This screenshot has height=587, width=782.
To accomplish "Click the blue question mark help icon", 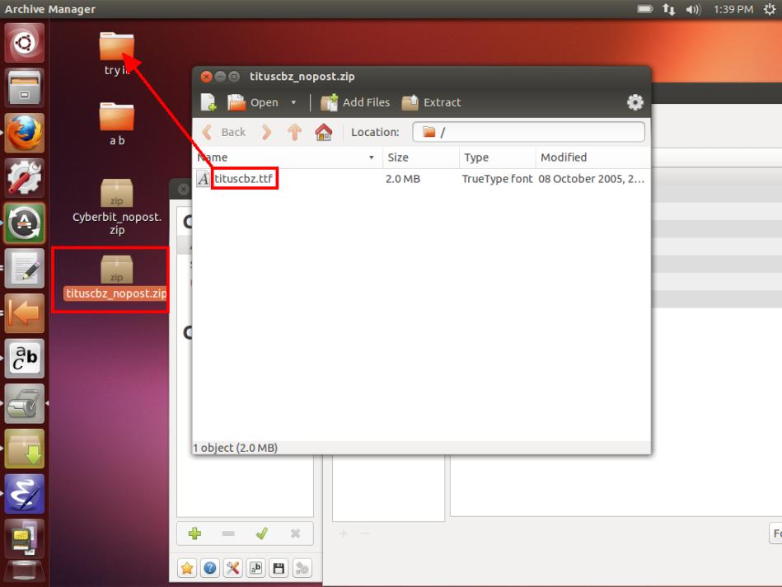I will click(210, 568).
